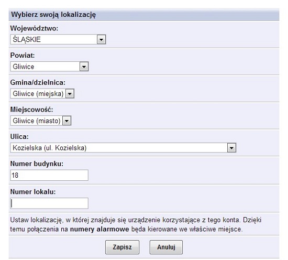The width and height of the screenshot is (288, 260).
Task: Click into the empty Numer lokalu field
Action: [x=49, y=203]
